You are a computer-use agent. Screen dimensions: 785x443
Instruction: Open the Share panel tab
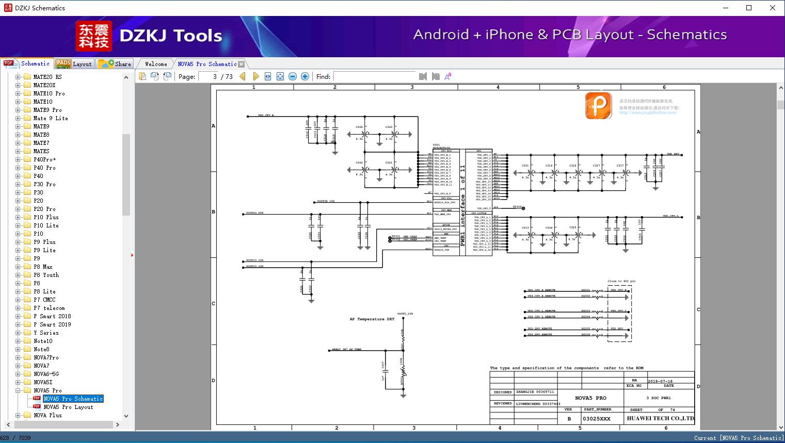point(115,64)
